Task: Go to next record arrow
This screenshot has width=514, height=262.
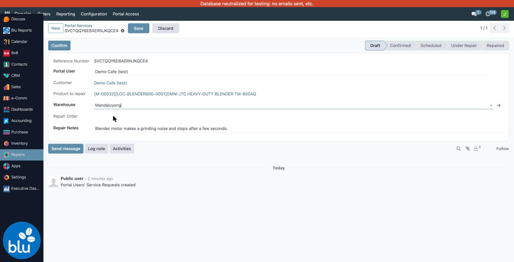Action: (504, 28)
